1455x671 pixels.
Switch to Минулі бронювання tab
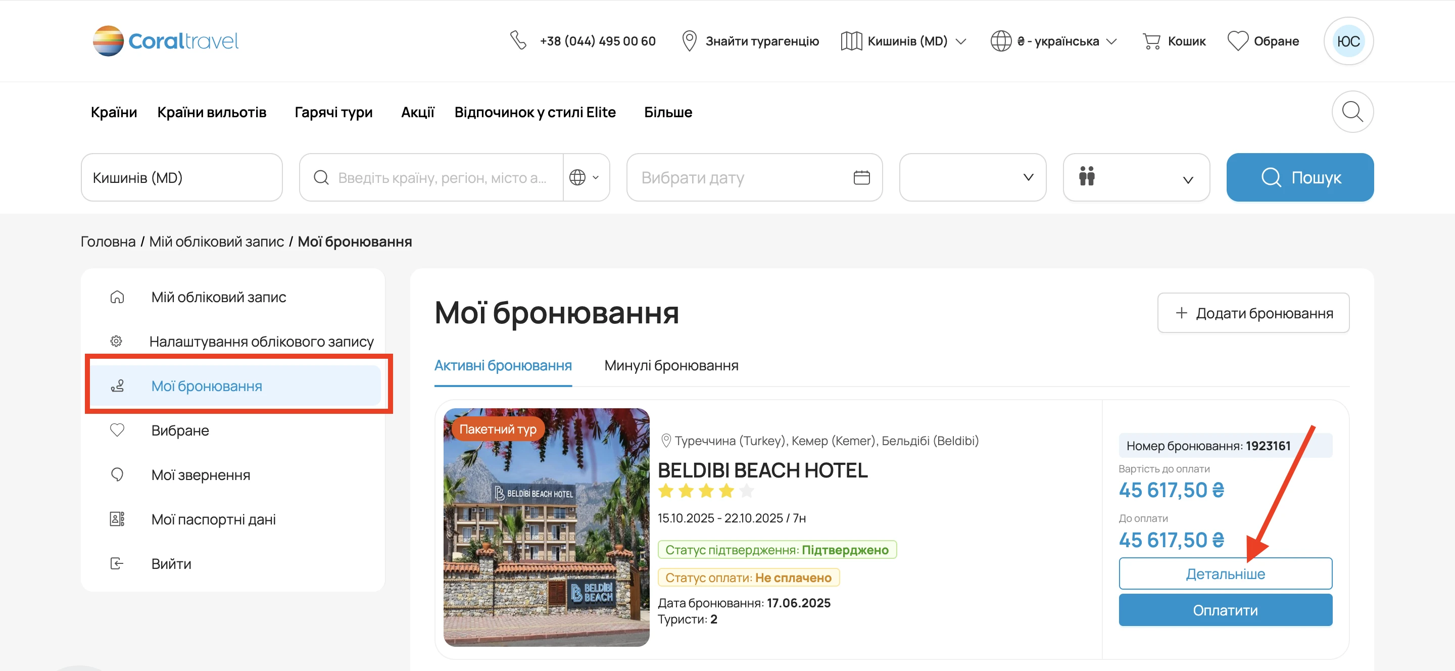tap(671, 365)
